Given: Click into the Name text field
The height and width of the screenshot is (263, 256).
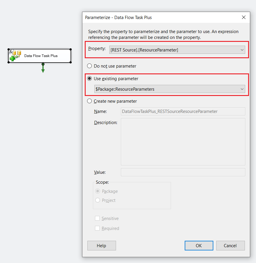Looking at the screenshot, I should (x=183, y=111).
